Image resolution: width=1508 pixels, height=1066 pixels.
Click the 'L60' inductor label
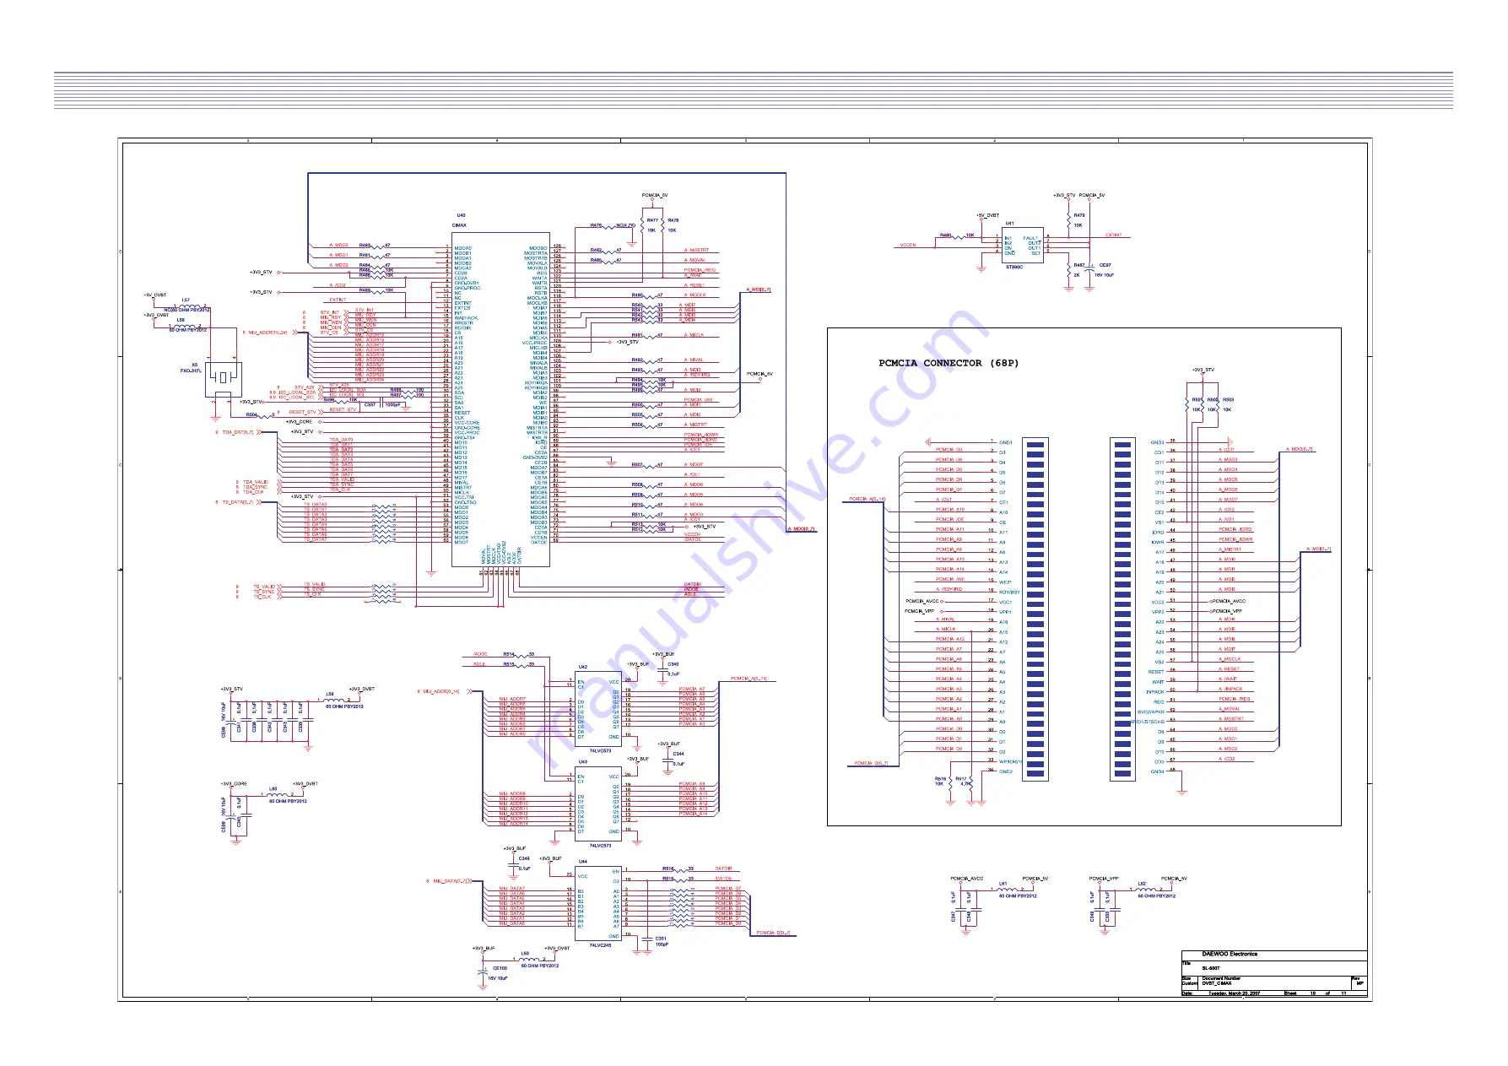(273, 789)
